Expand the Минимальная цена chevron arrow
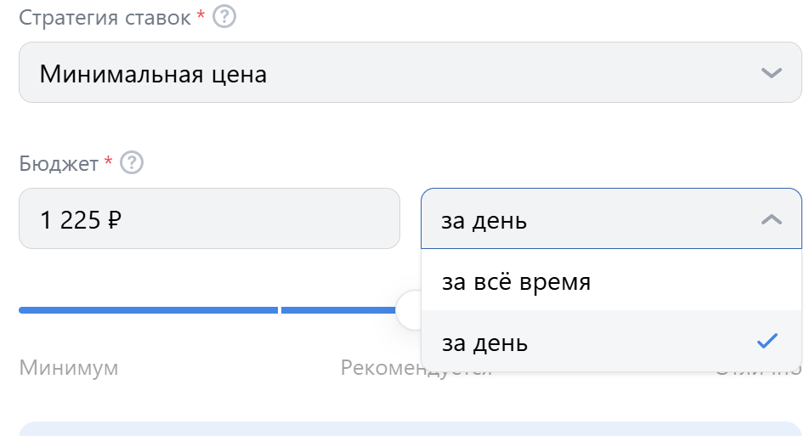Viewport: 804px width, 436px height. [771, 73]
